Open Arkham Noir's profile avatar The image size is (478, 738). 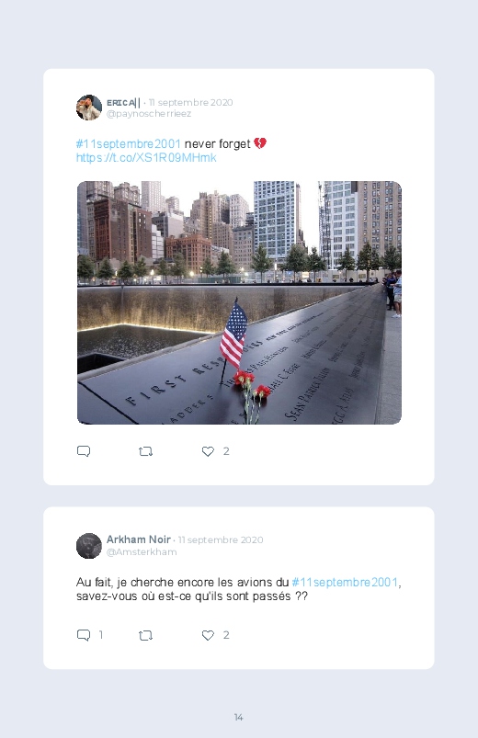tap(89, 546)
